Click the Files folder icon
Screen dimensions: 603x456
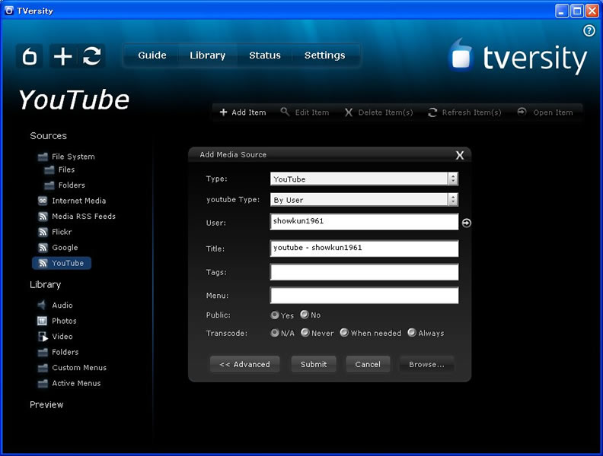click(x=49, y=169)
